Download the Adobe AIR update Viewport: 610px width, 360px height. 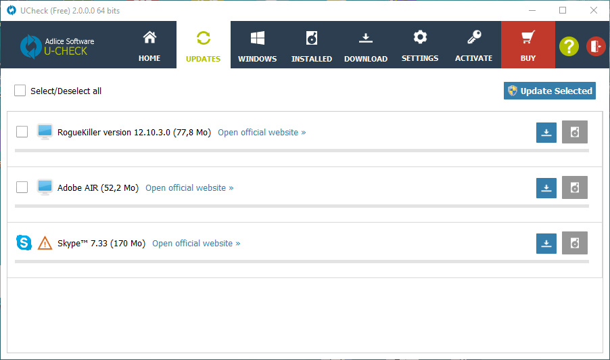(546, 187)
